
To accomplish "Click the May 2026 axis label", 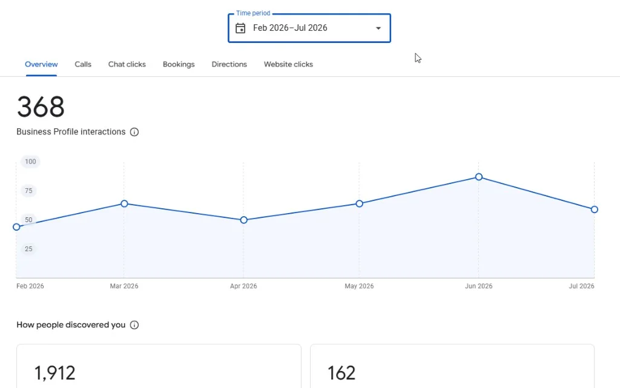I will point(359,286).
